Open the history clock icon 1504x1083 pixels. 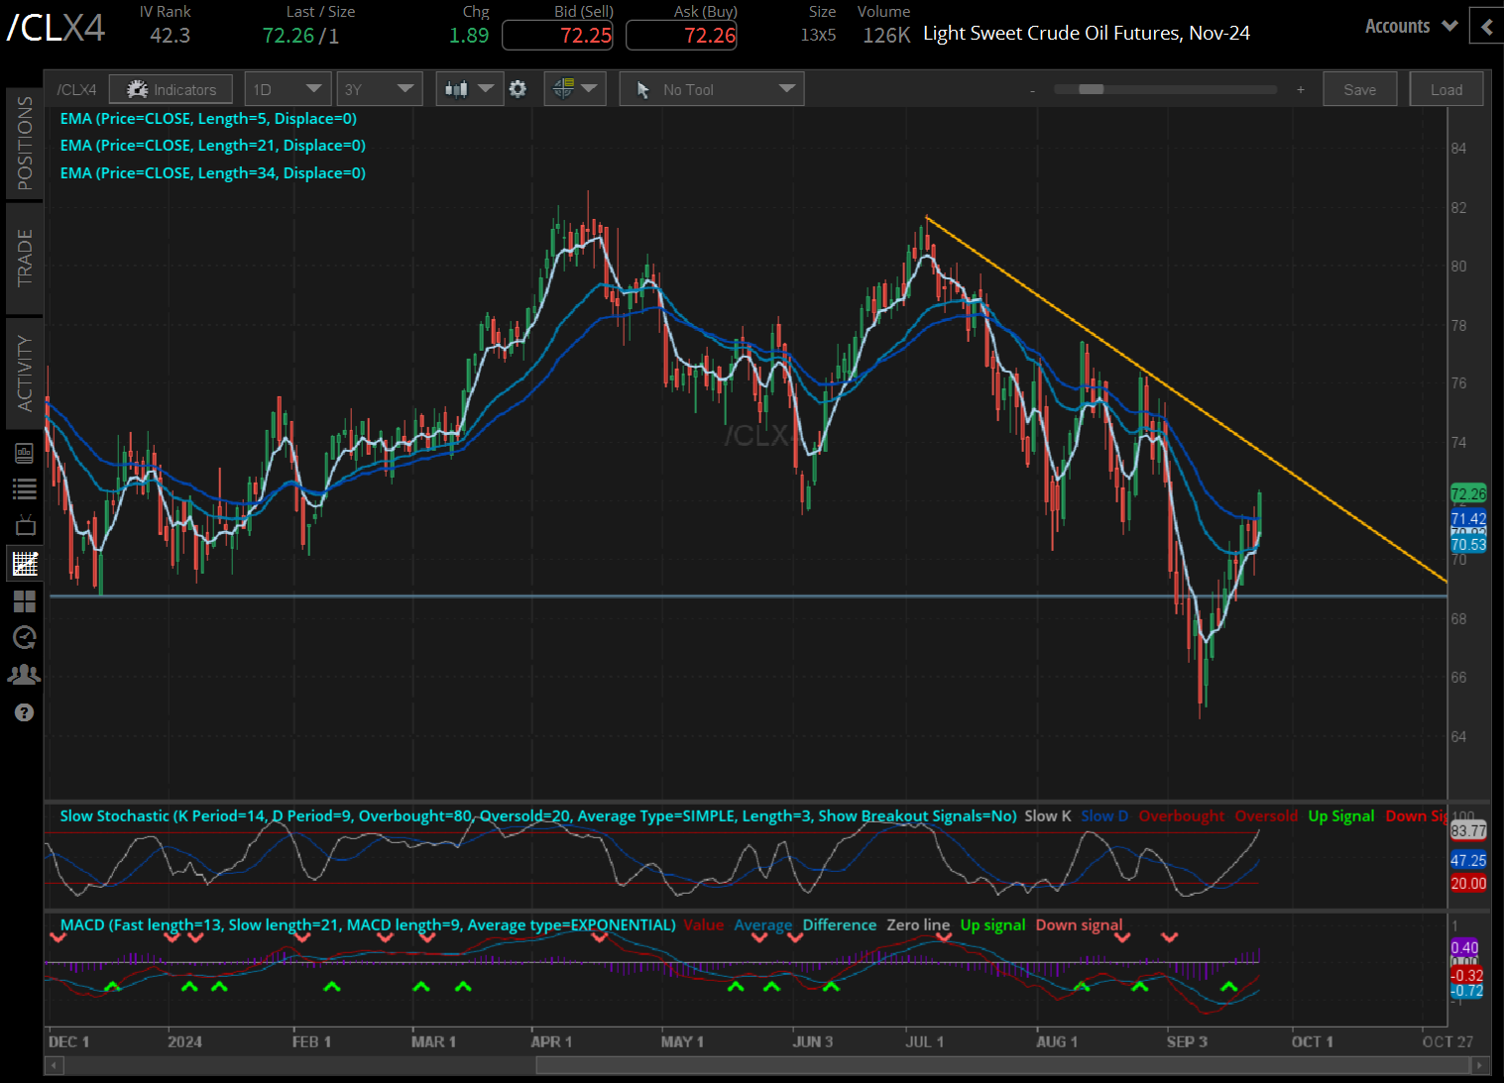pos(25,637)
